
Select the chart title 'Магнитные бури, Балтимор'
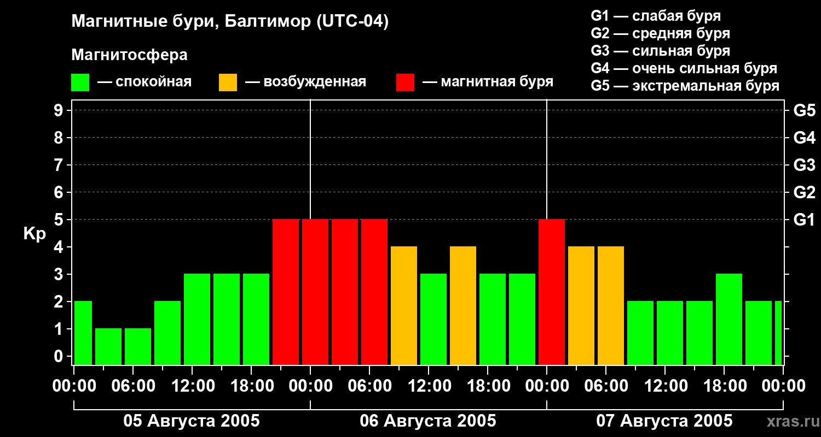[x=230, y=22]
